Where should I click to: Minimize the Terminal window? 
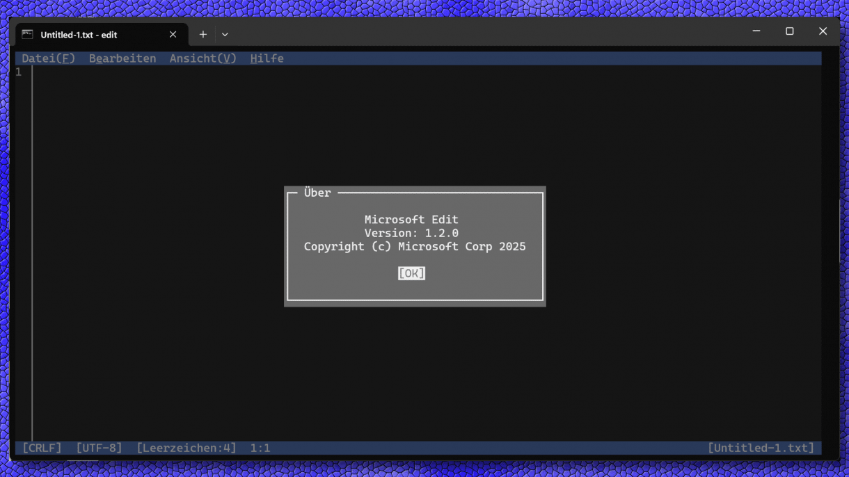tap(756, 31)
